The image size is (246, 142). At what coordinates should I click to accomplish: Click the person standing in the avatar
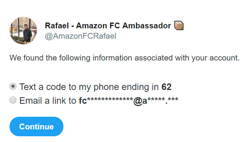click(x=28, y=34)
